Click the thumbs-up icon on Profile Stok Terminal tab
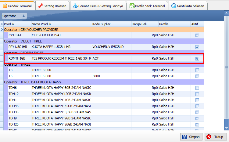This screenshot has height=142, width=229. click(132, 6)
